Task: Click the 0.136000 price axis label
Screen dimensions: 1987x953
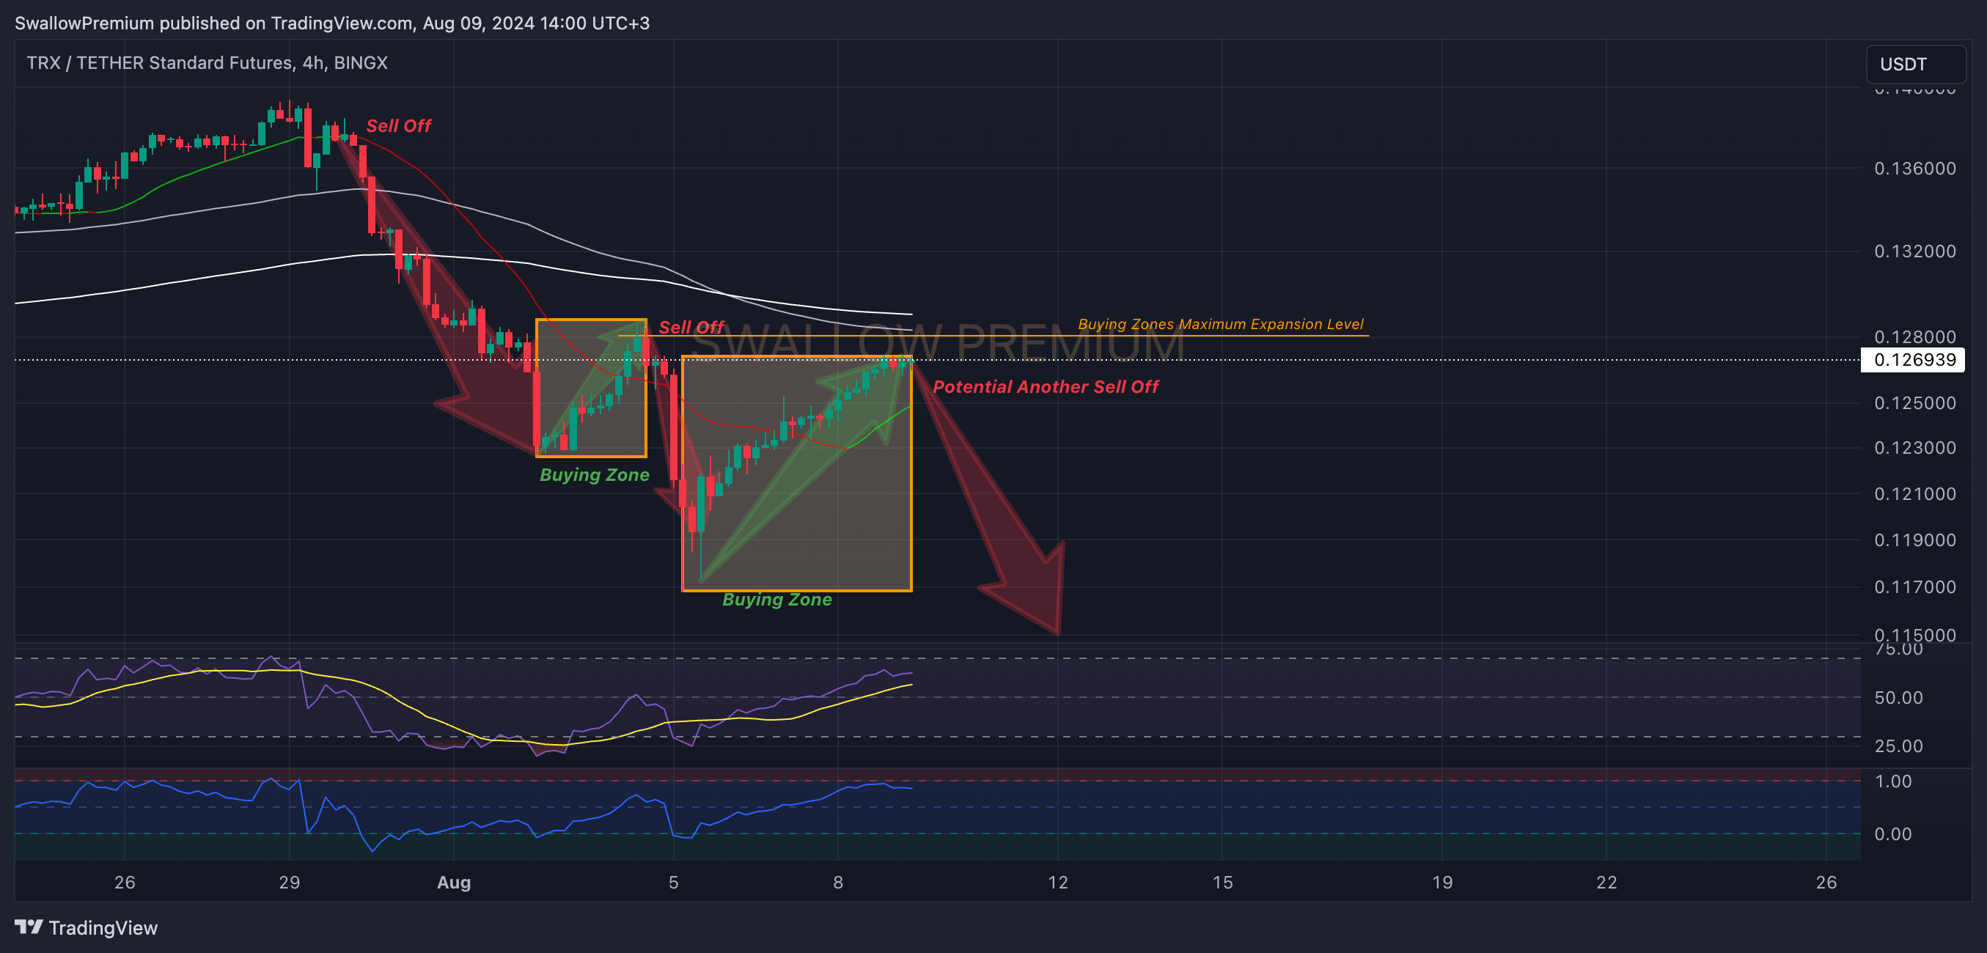Action: 1914,168
